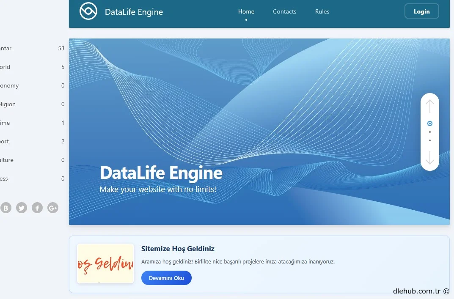Open the Sitemize Hoş Geldiniz article title
The width and height of the screenshot is (454, 299).
(x=178, y=249)
